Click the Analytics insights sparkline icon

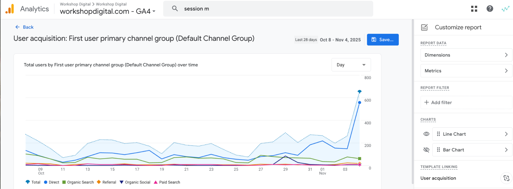(x=505, y=9)
